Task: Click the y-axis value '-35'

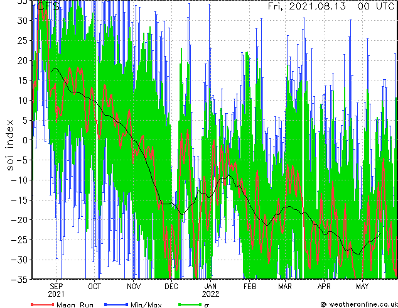Action: tap(19, 280)
